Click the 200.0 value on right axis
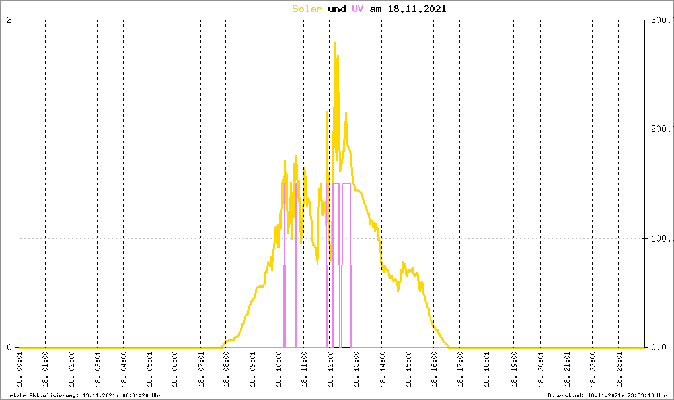Image resolution: width=674 pixels, height=400 pixels. 660,129
